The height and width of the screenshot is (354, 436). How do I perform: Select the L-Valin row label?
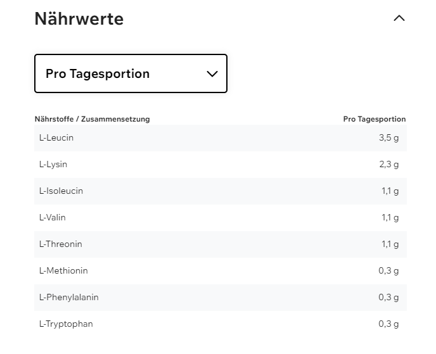(x=53, y=217)
